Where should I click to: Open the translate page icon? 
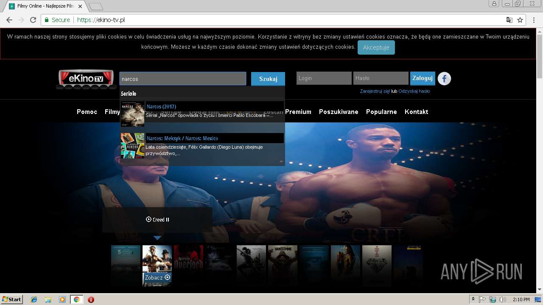pos(509,20)
